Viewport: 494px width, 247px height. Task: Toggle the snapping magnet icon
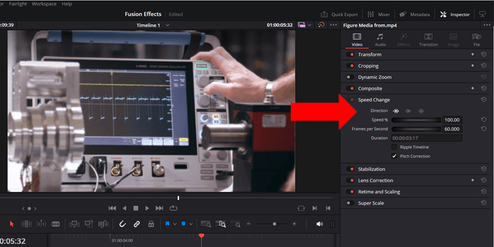(122, 224)
